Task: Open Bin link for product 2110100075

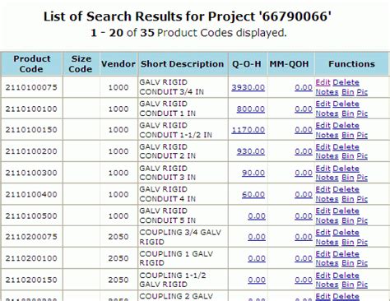Action: point(348,92)
